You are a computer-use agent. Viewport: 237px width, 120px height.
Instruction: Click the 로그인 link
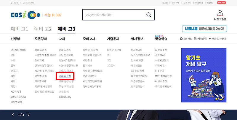tap(165, 3)
